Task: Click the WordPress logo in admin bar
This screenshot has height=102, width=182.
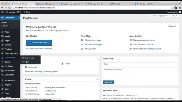Action: (x=2, y=12)
